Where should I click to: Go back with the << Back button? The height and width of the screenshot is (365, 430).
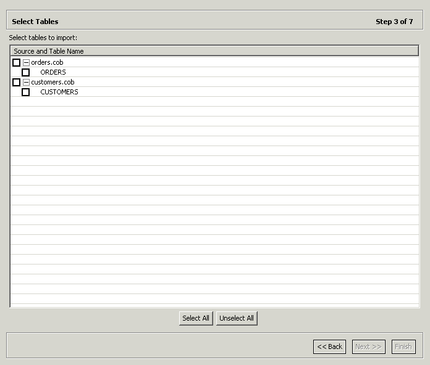pyautogui.click(x=329, y=347)
